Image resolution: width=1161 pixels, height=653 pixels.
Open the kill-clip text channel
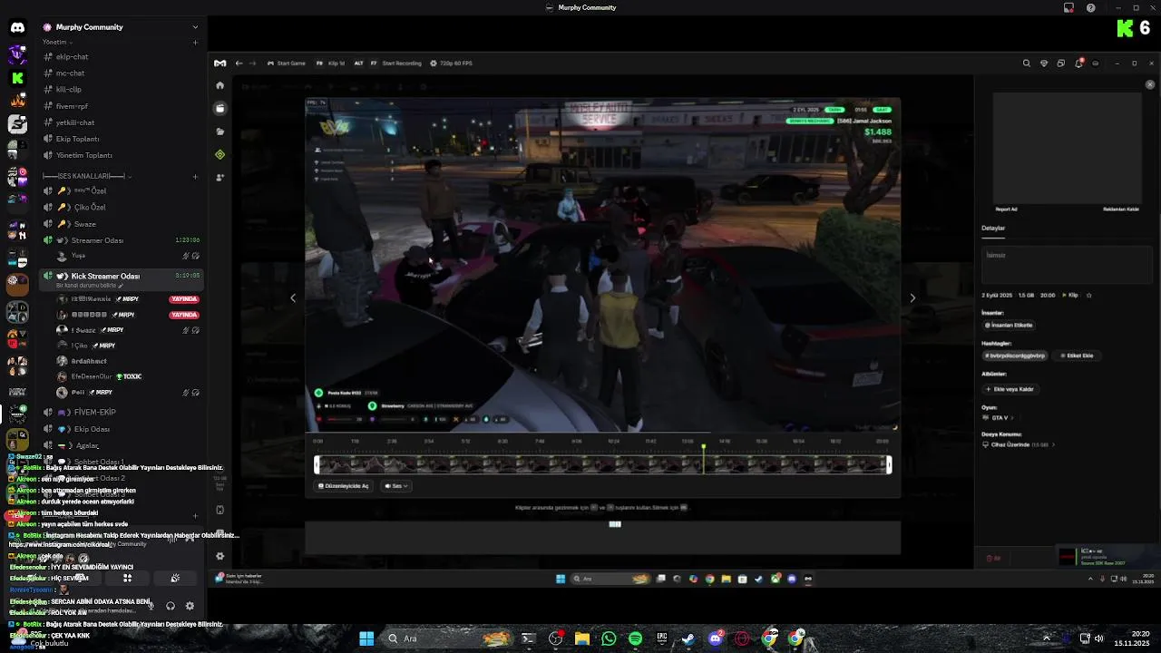coord(68,90)
